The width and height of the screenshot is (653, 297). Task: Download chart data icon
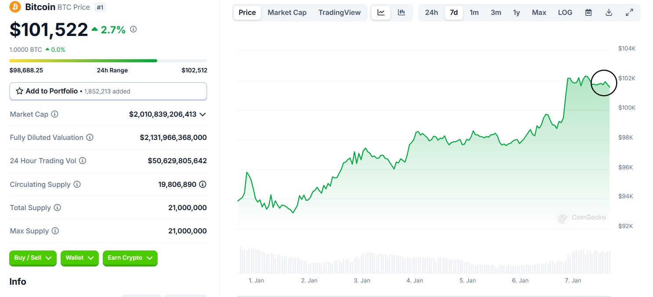tap(609, 13)
